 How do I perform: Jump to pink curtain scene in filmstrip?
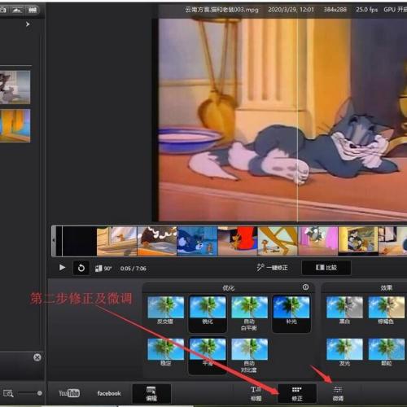[318, 241]
